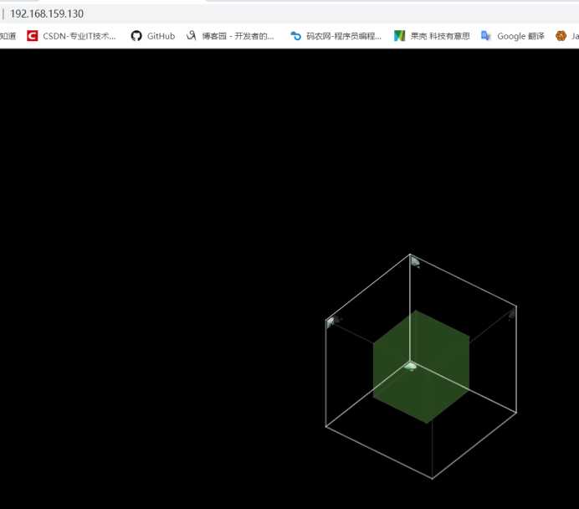The height and width of the screenshot is (509, 579).
Task: Click the light marker at cube left vertex
Action: click(330, 321)
